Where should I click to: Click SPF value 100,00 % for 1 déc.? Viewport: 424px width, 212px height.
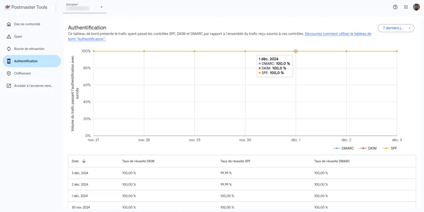(227, 196)
